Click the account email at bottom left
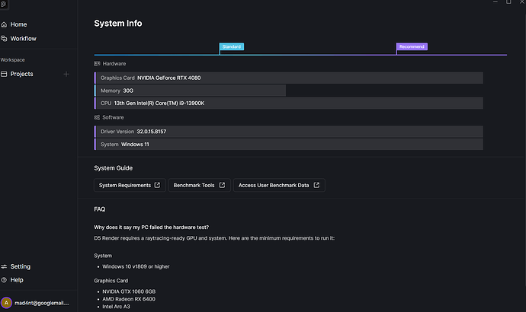Image resolution: width=526 pixels, height=312 pixels. [x=42, y=302]
